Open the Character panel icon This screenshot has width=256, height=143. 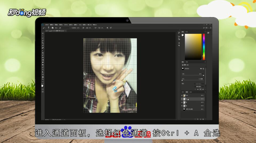(179, 43)
